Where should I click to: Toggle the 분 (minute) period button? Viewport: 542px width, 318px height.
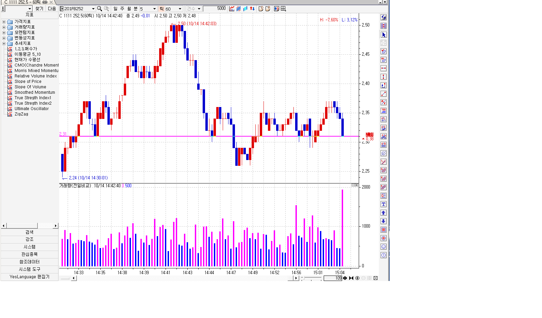coord(136,8)
